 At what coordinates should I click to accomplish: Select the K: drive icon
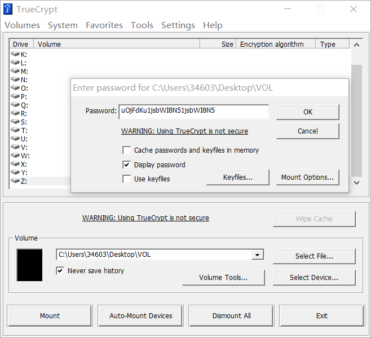(x=15, y=54)
